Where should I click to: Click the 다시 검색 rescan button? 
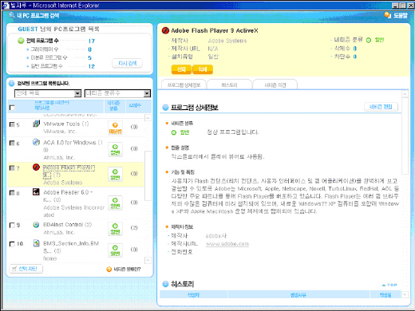tap(128, 63)
